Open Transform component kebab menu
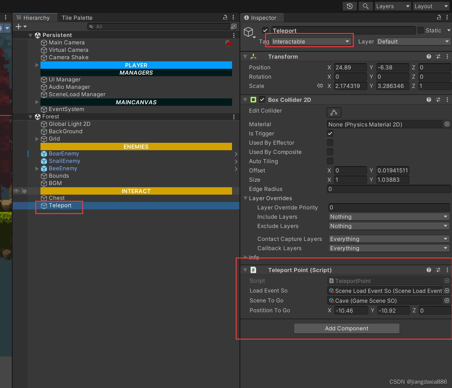Image resolution: width=452 pixels, height=388 pixels. pos(447,56)
